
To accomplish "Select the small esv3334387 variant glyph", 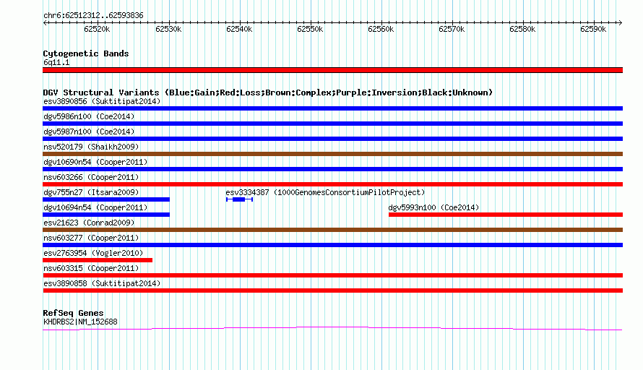I will 239,199.
